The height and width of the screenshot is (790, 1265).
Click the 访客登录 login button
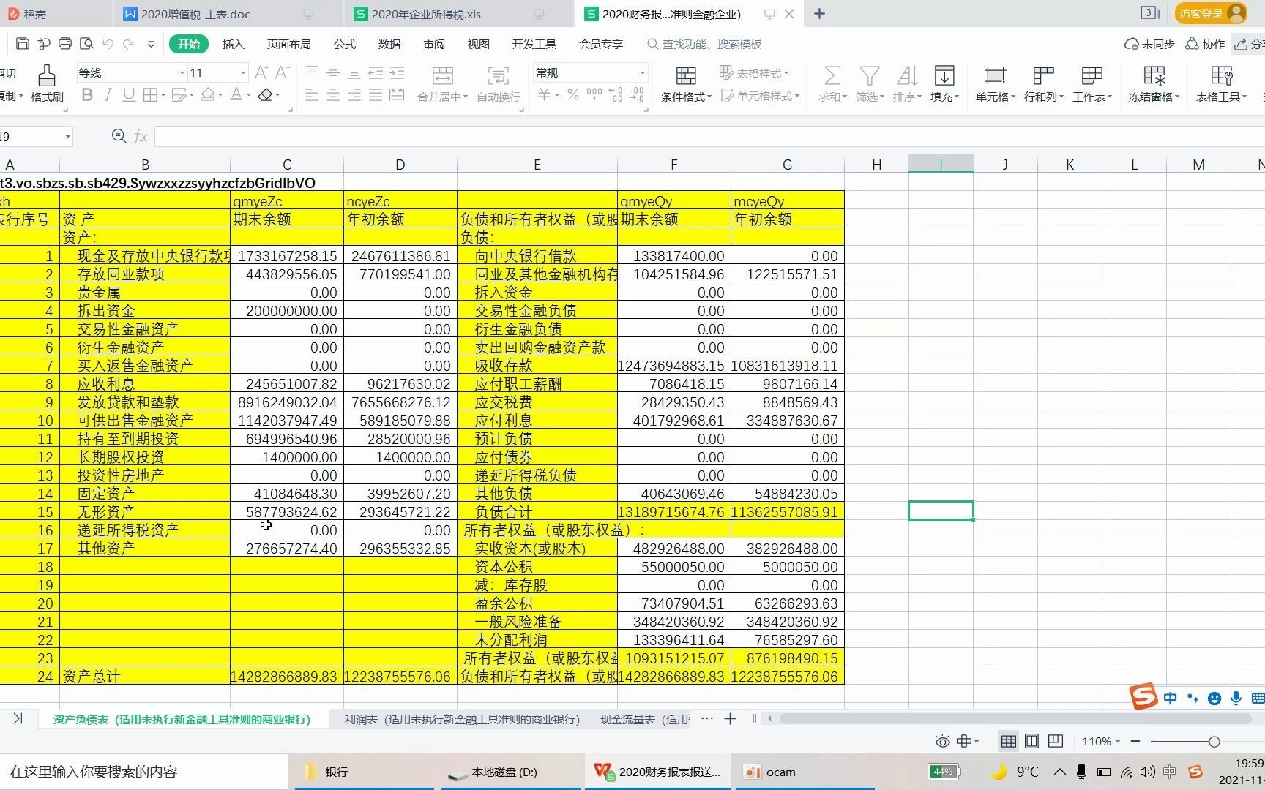[x=1210, y=13]
